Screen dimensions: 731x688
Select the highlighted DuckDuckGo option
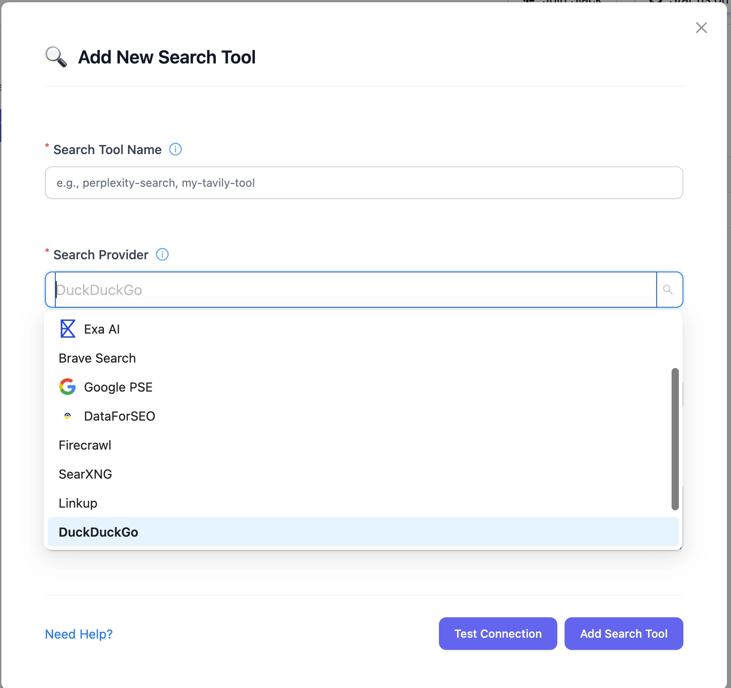point(363,532)
